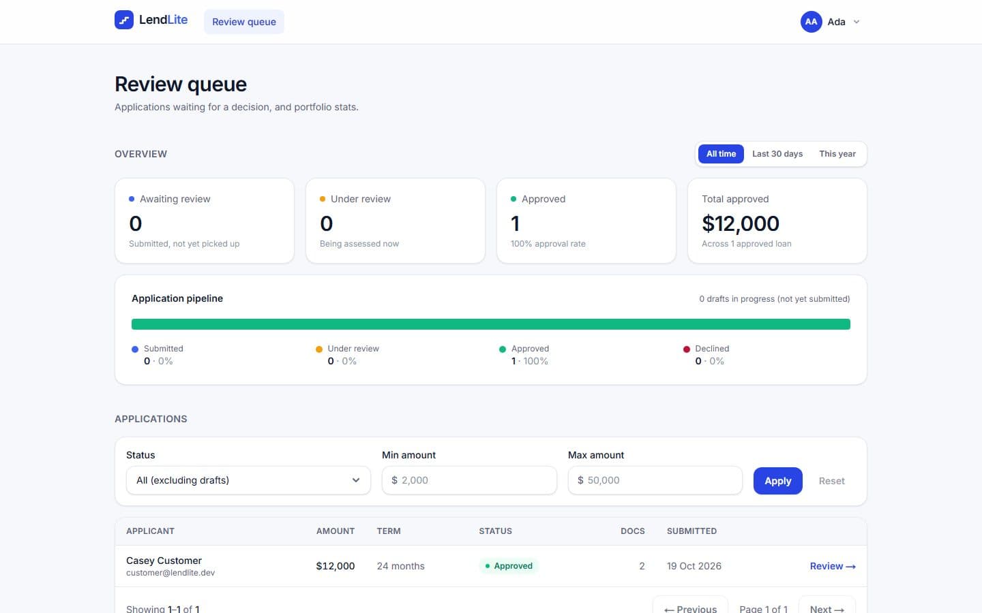
Task: Click the APPLICANT column header
Action: (x=150, y=531)
